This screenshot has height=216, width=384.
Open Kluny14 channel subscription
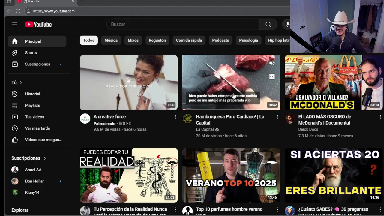coord(37,193)
